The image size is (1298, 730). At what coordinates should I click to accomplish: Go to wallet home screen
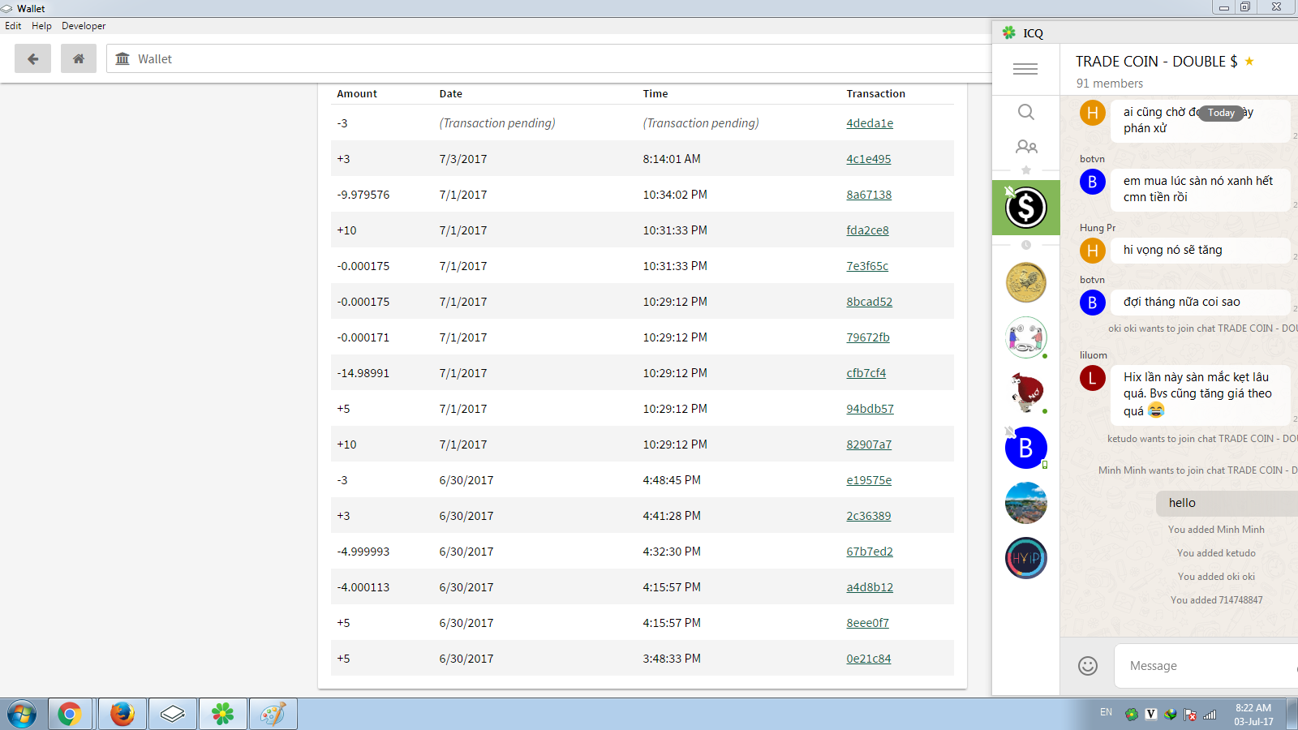[x=79, y=58]
